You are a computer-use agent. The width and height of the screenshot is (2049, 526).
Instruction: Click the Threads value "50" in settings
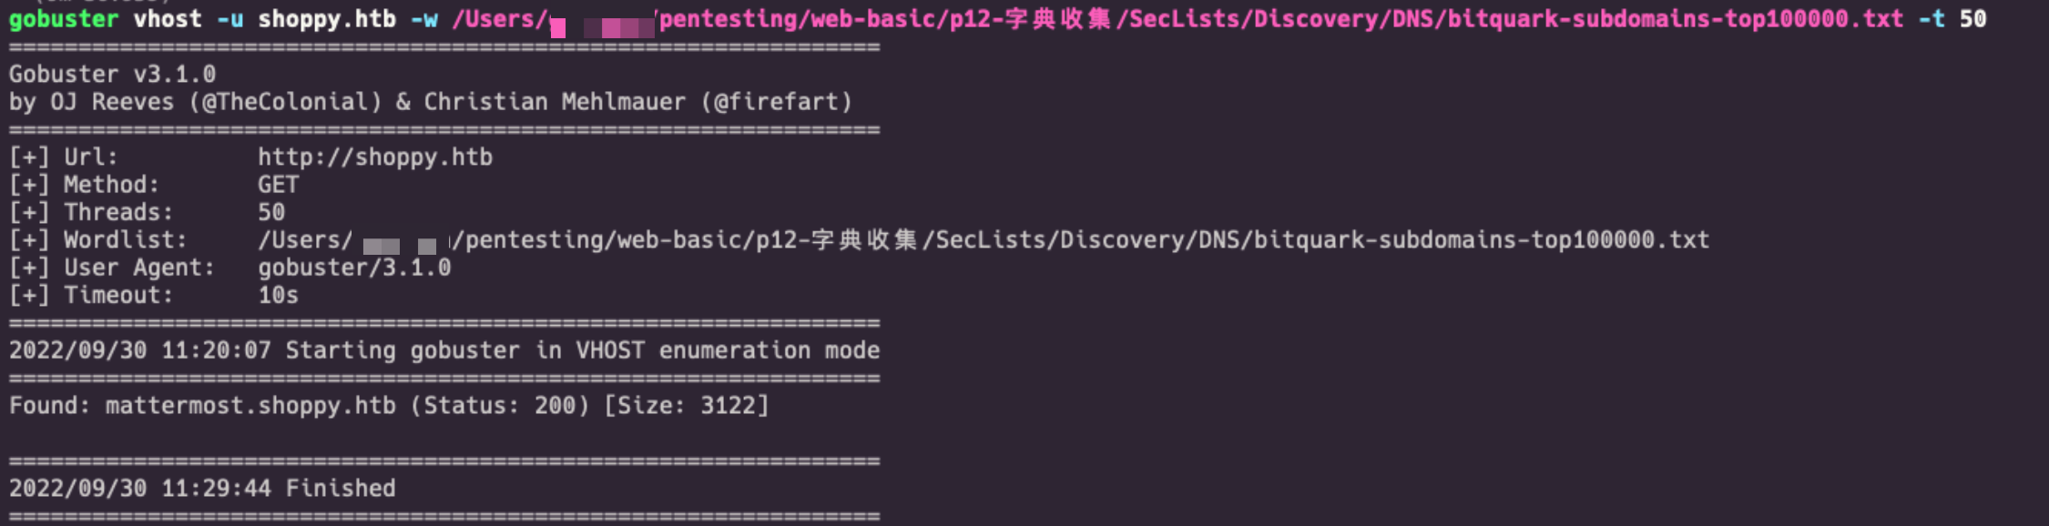271,213
